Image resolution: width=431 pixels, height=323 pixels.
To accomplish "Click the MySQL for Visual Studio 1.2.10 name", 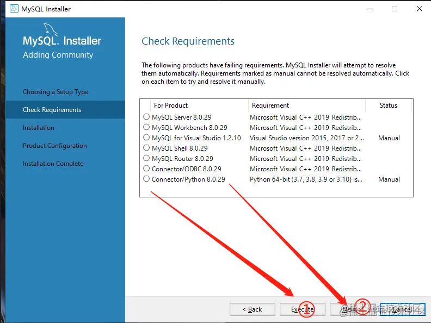I will [x=196, y=138].
